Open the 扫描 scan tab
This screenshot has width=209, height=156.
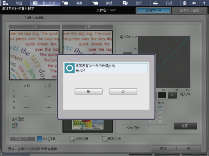pyautogui.click(x=165, y=3)
